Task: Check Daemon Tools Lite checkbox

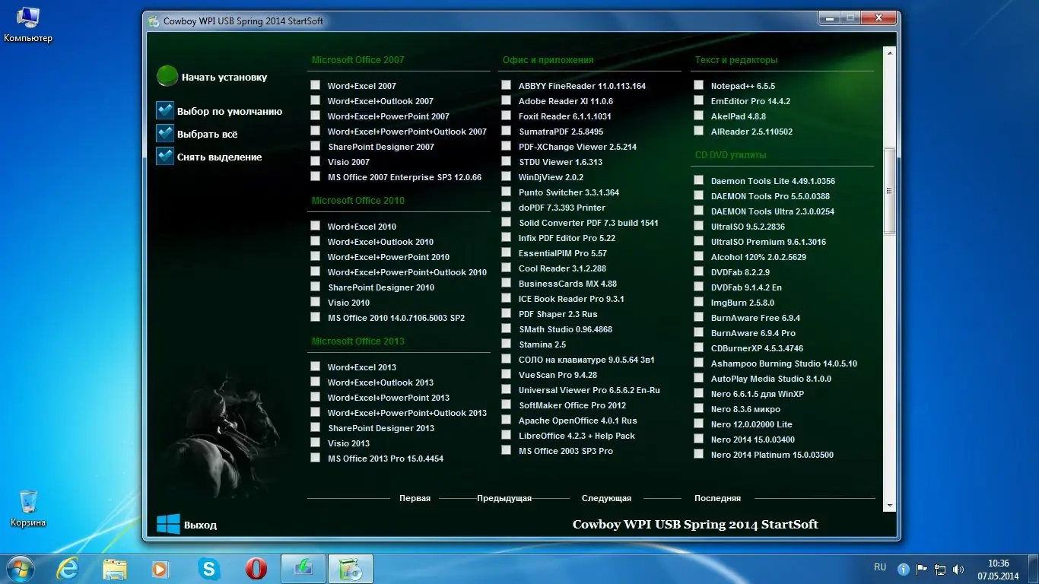Action: point(698,180)
